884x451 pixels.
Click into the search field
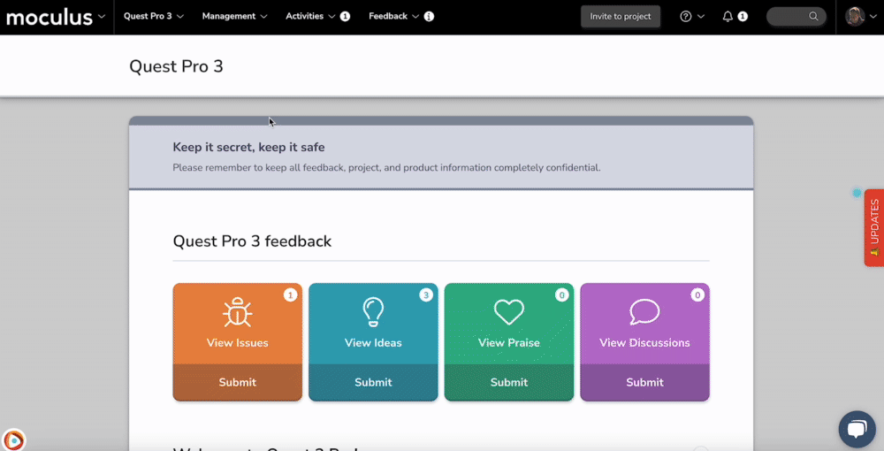tap(796, 16)
